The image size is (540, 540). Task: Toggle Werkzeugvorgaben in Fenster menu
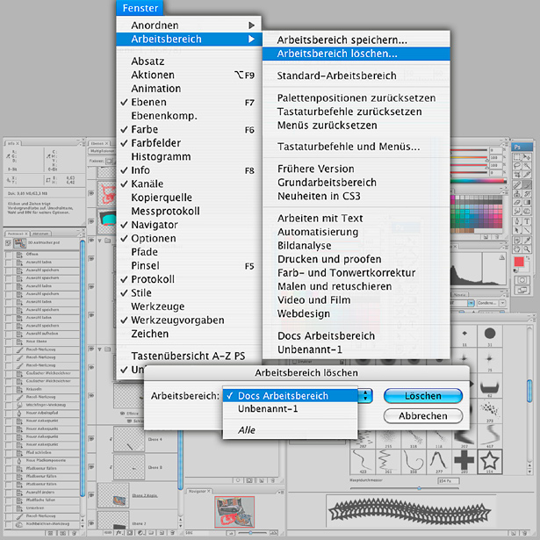coord(187,320)
